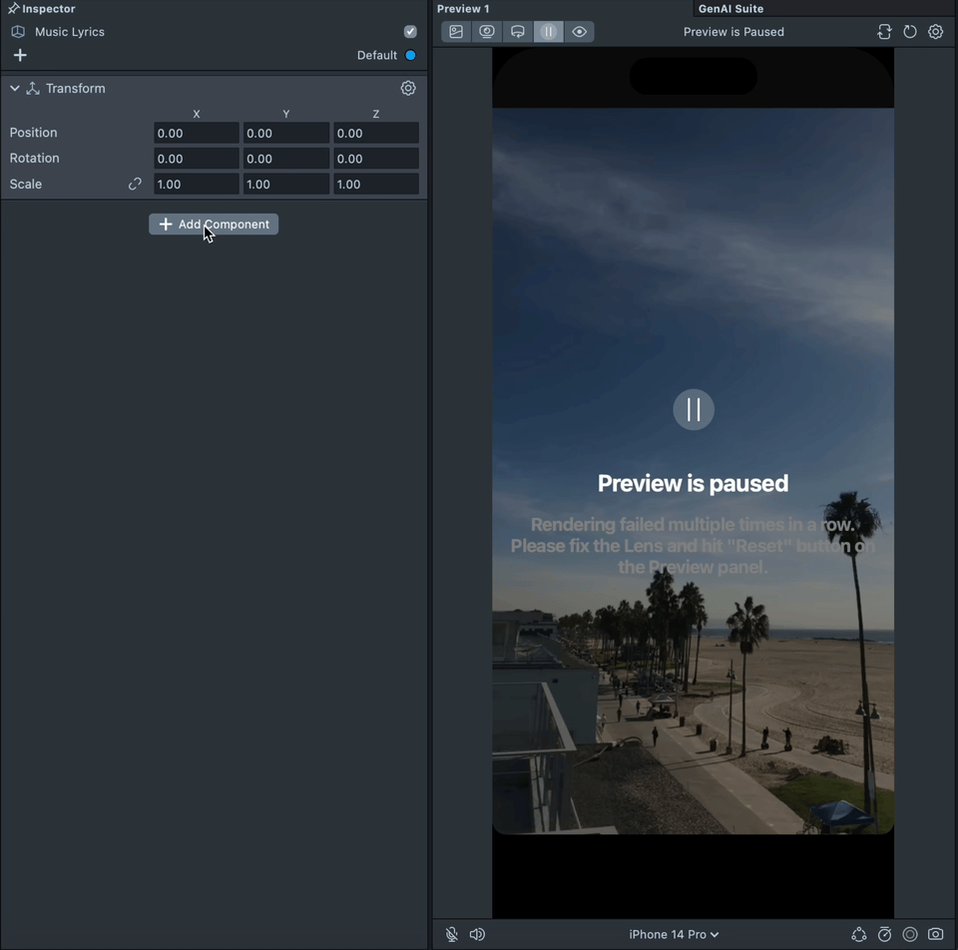Click the Add Component button

[x=214, y=225]
